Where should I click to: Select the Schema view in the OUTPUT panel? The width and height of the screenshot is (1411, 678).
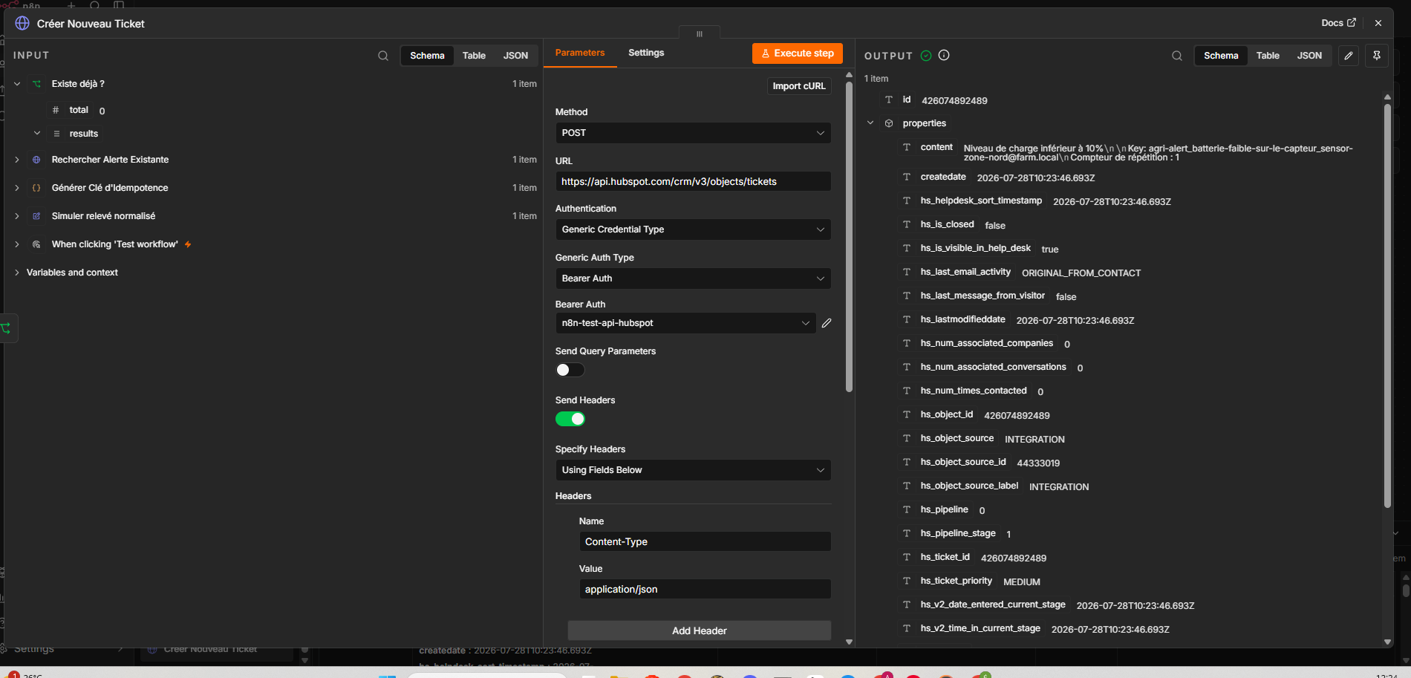pos(1221,56)
